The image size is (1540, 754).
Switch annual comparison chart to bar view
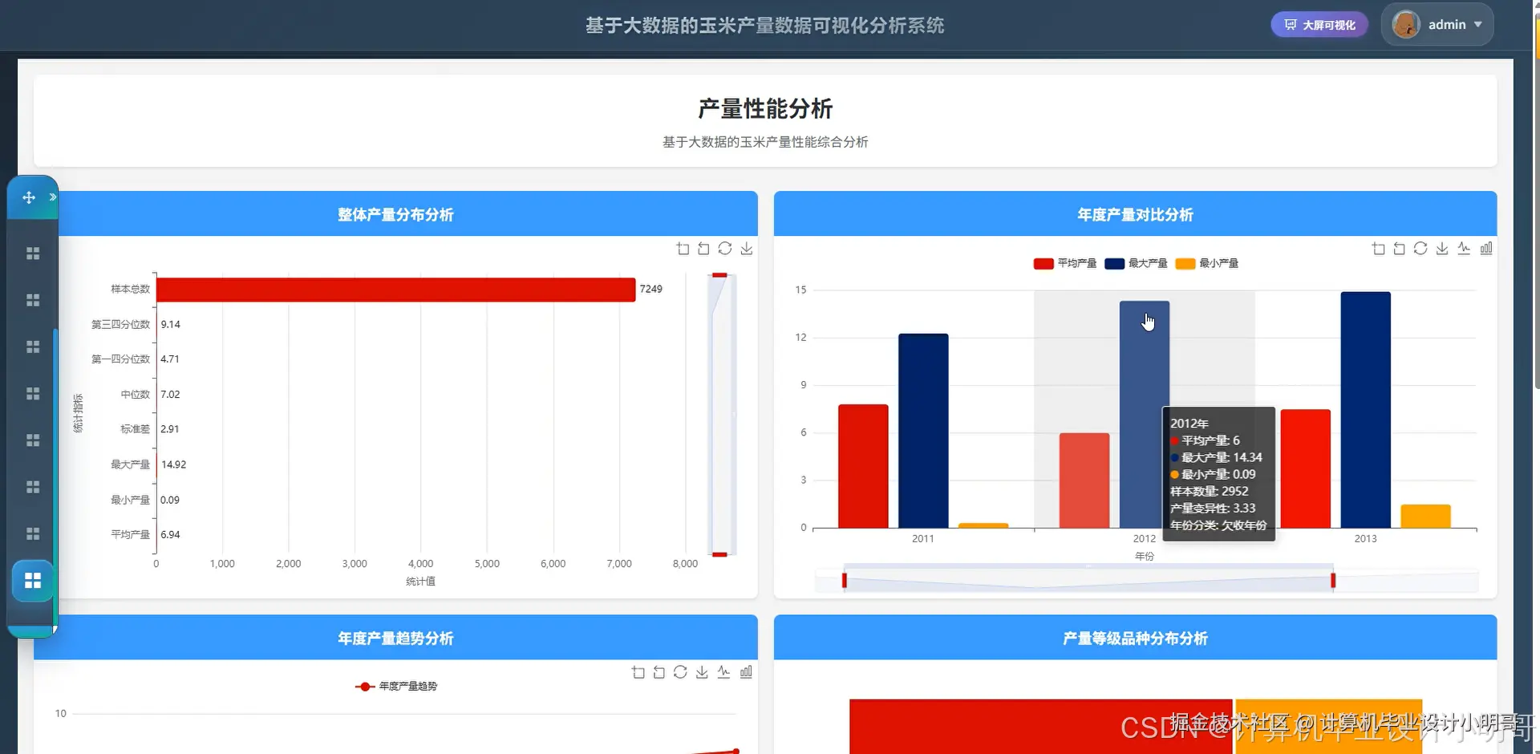click(1485, 248)
